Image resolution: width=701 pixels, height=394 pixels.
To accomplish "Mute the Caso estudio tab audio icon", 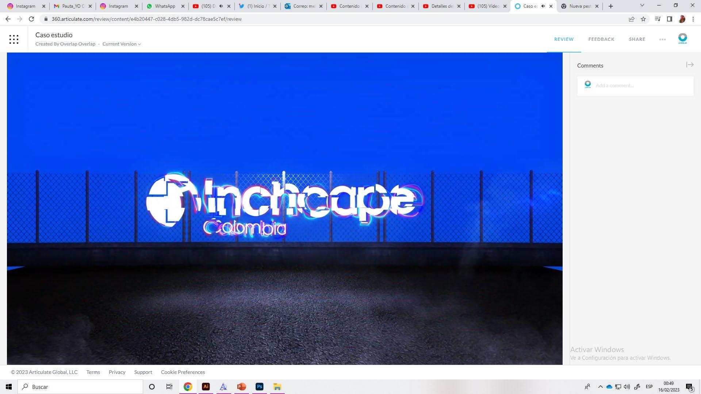I will coord(543,6).
